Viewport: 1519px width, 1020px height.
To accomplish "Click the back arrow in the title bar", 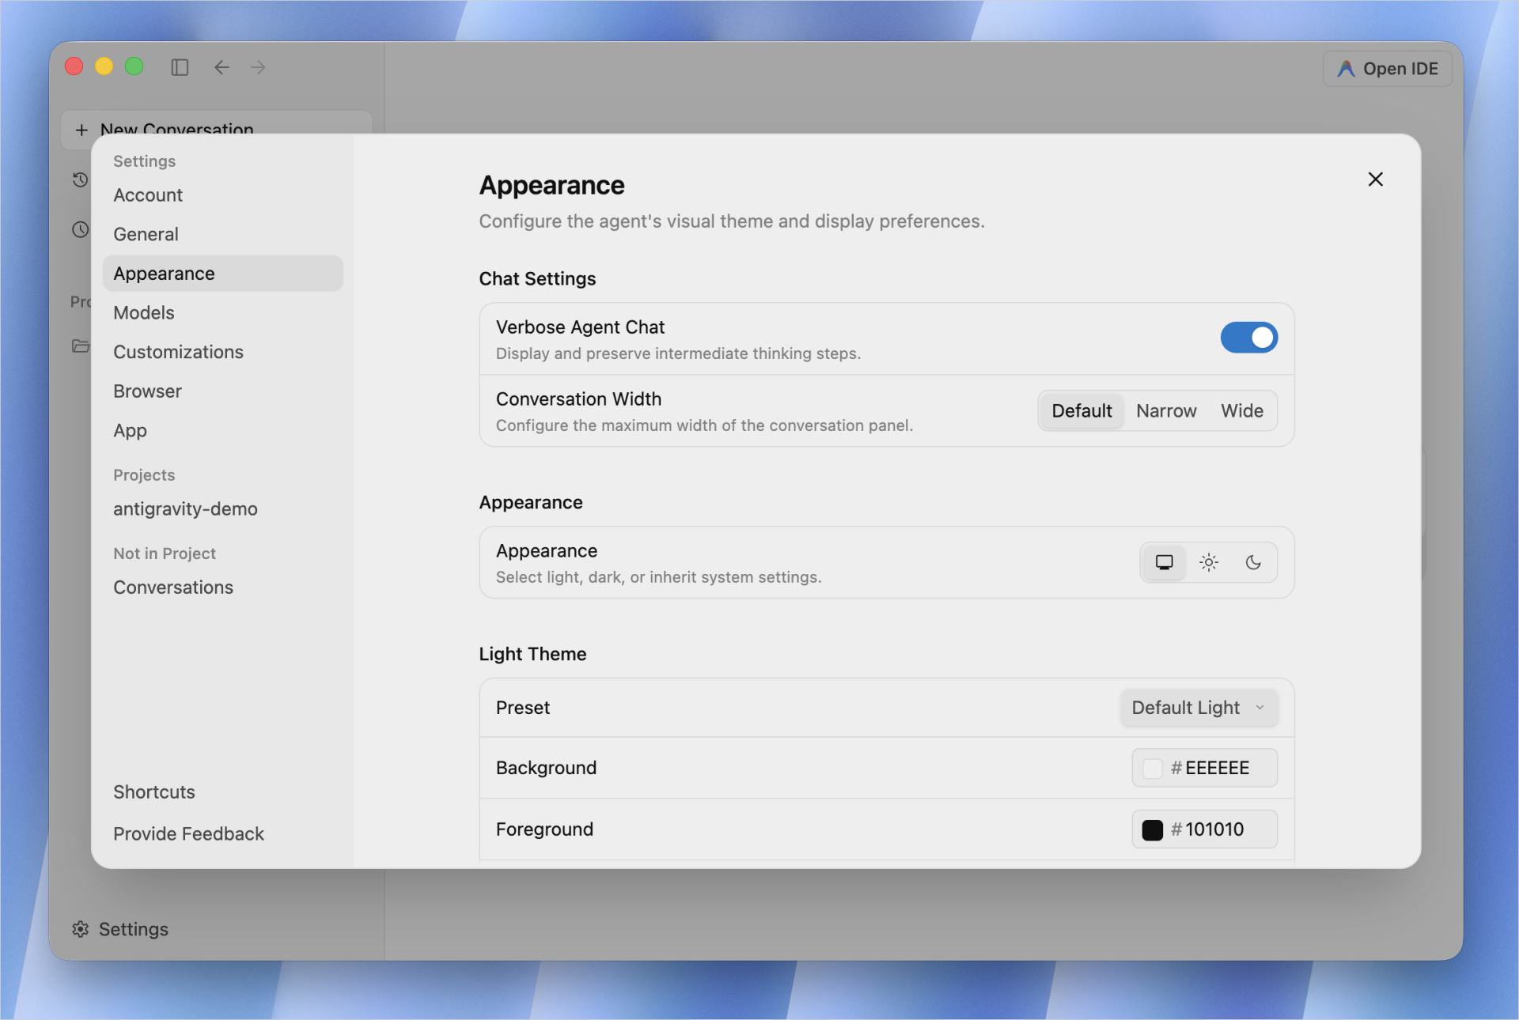I will point(222,67).
